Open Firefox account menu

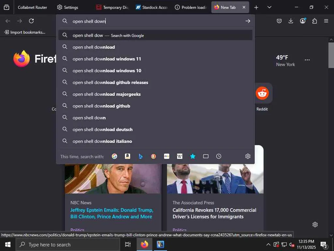coord(303,21)
